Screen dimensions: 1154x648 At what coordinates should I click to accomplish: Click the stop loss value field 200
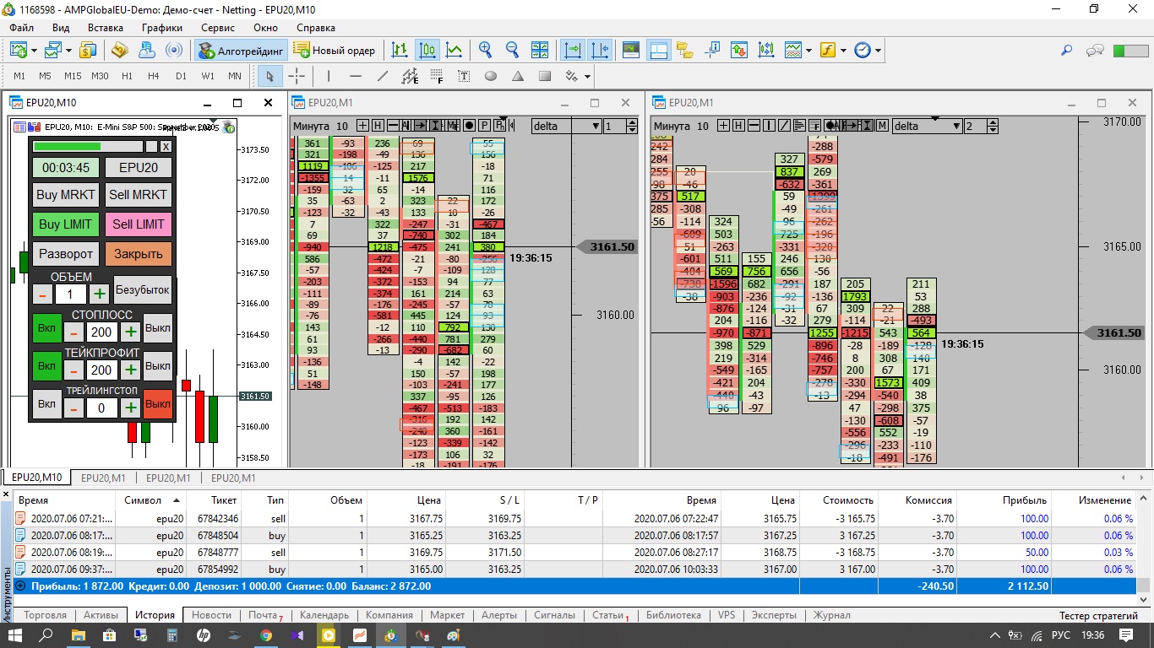point(101,332)
